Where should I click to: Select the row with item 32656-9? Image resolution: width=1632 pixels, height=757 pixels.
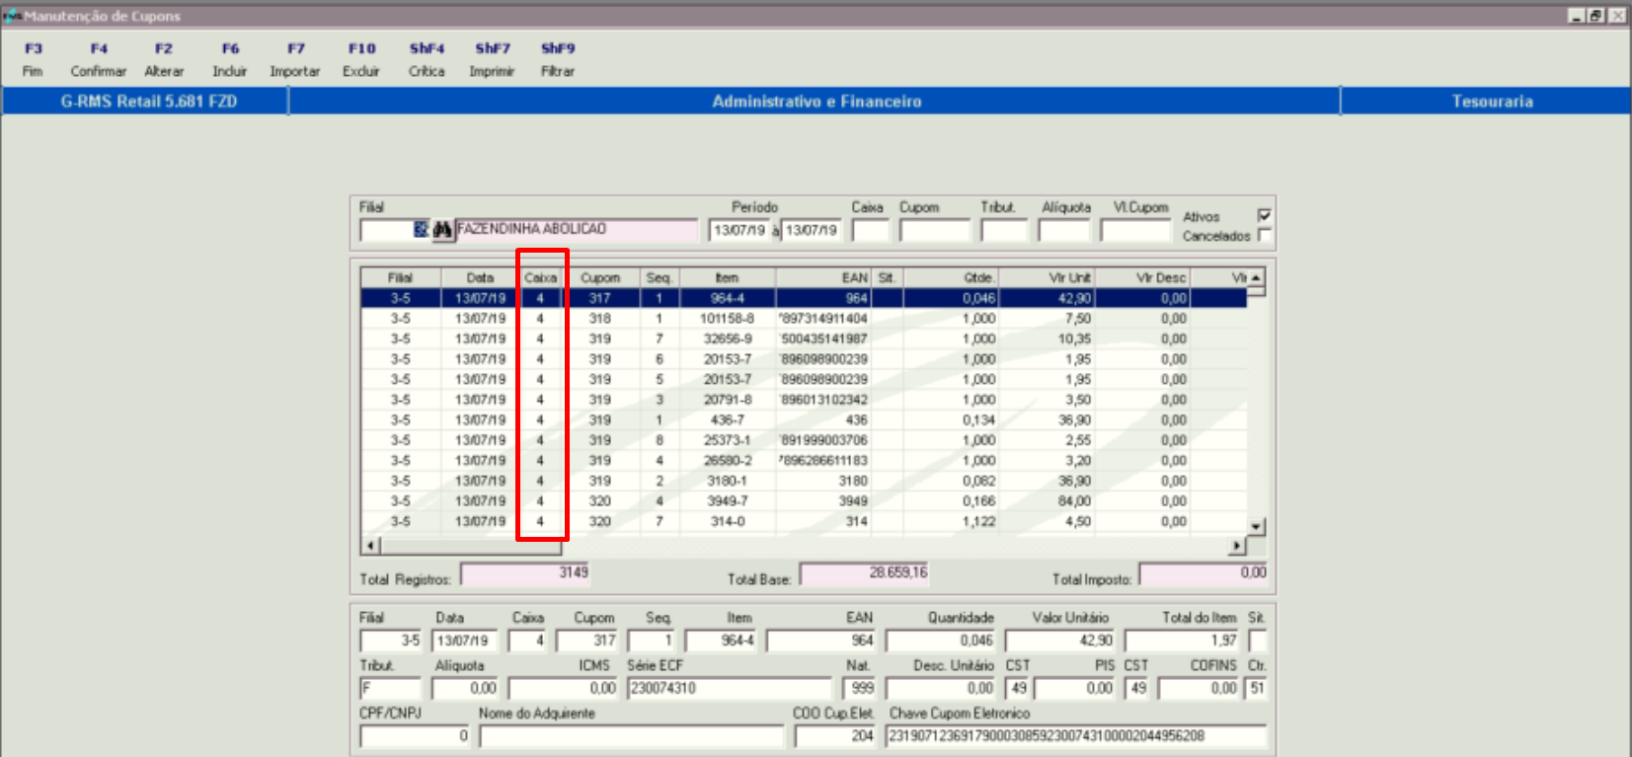pyautogui.click(x=804, y=339)
